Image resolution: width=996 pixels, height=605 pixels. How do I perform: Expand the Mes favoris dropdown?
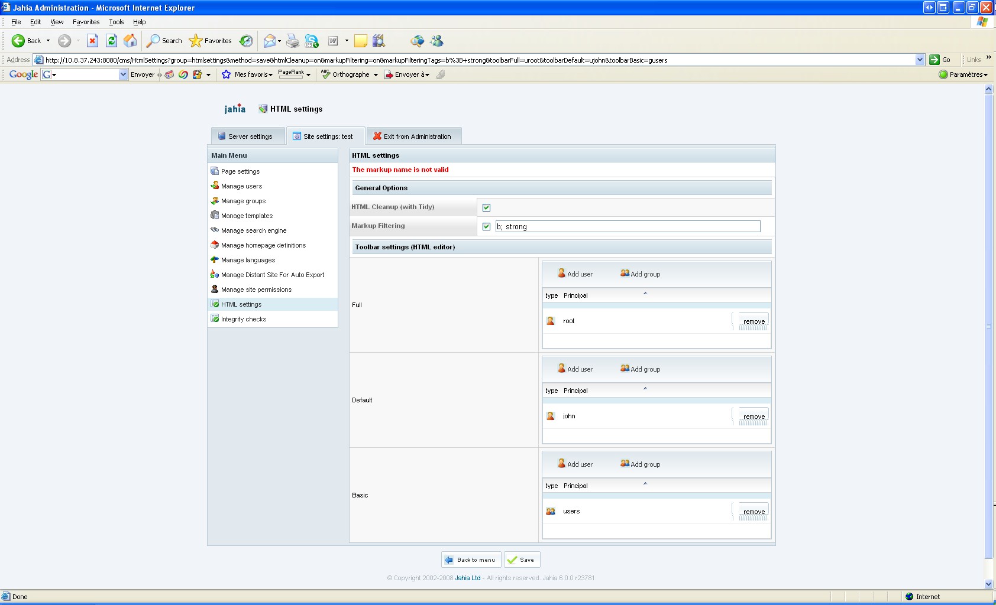(x=270, y=75)
